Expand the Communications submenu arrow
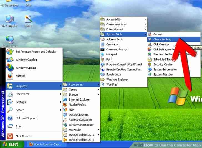This screenshot has height=148, width=202. 145,24
